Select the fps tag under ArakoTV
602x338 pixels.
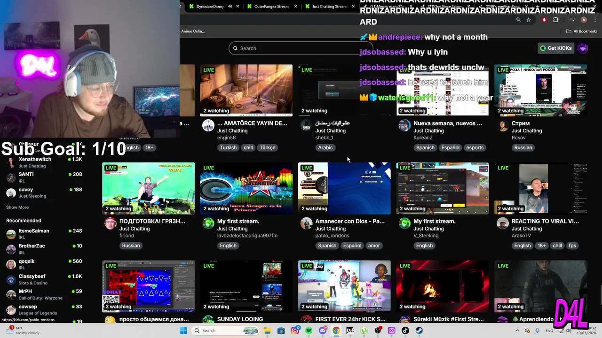(x=572, y=246)
